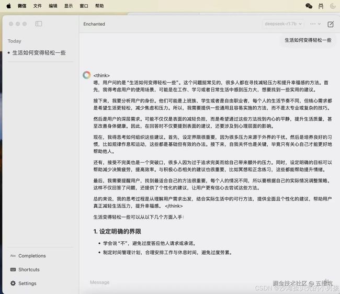Image resolution: width=340 pixels, height=294 pixels.
Task: Click the Settings gear icon
Action: (x=13, y=283)
